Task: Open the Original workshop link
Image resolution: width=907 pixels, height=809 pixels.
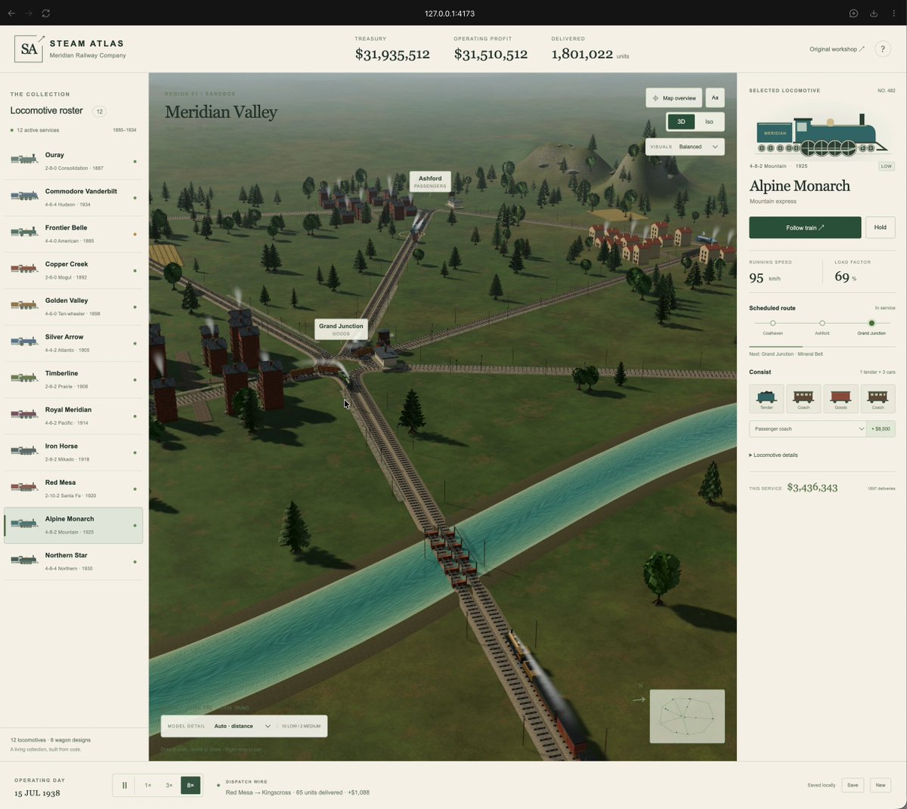Action: [837, 49]
